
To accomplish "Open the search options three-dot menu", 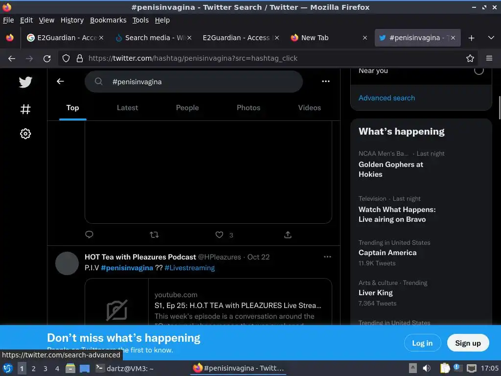I will click(x=325, y=82).
